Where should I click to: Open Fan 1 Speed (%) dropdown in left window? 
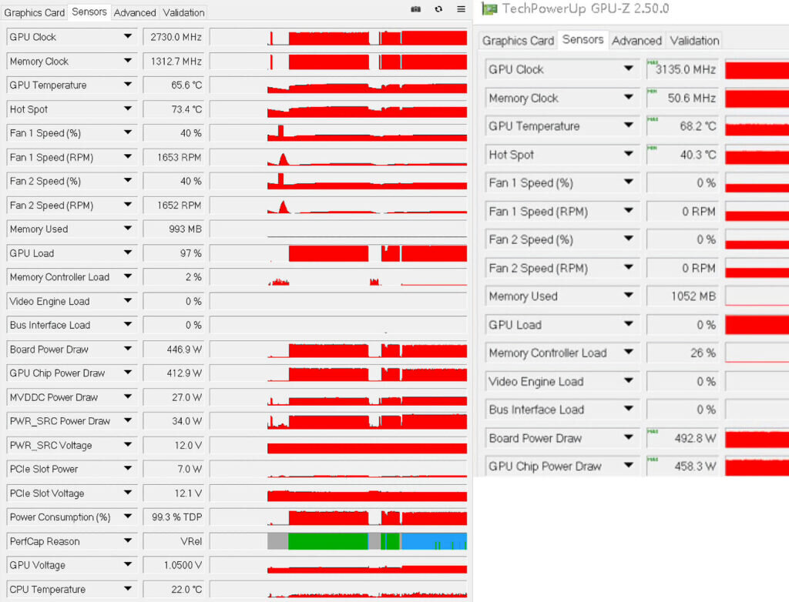[128, 132]
